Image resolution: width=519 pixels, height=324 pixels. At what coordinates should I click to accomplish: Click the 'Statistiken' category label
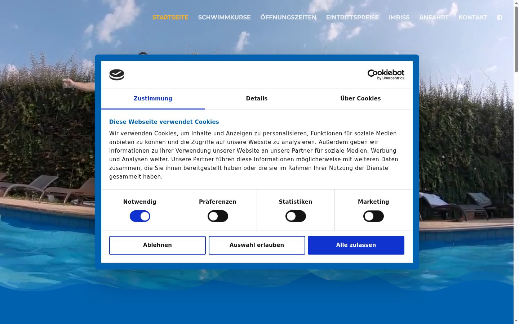coord(296,202)
